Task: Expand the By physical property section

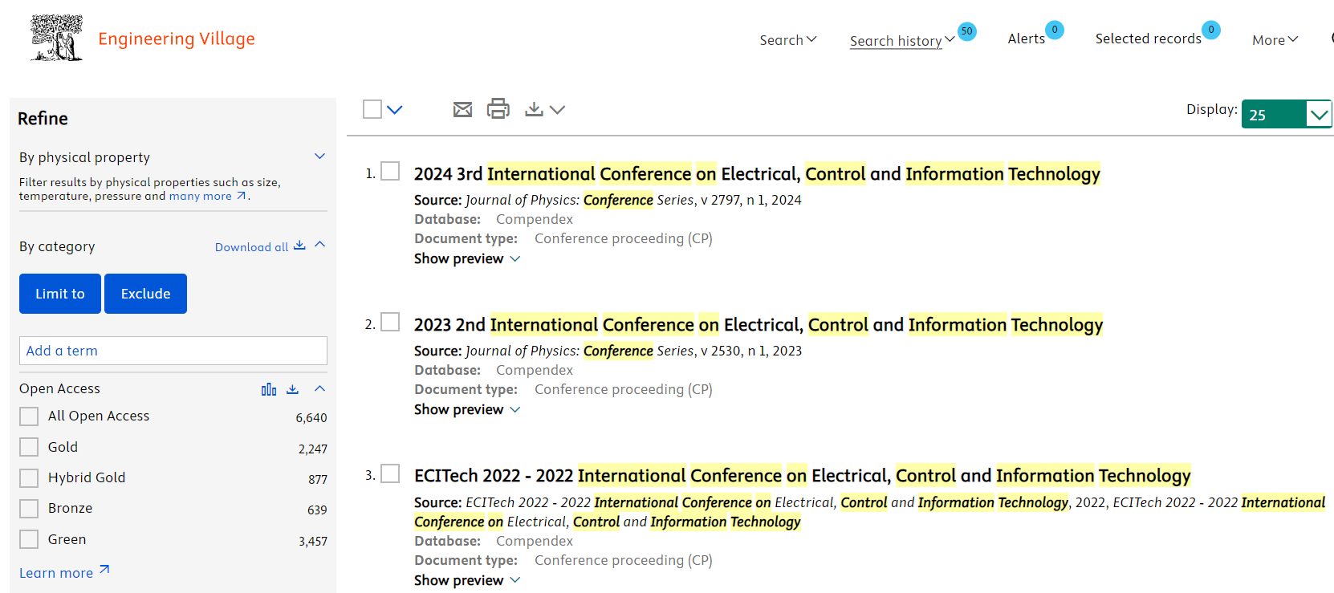Action: (319, 156)
